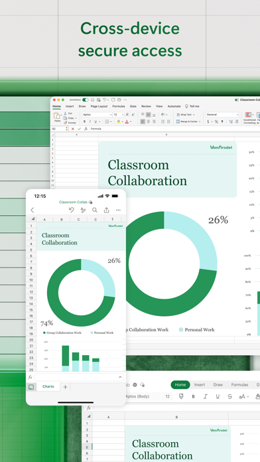Open the General number format dropdown
The width and height of the screenshot is (260, 462).
222,115
